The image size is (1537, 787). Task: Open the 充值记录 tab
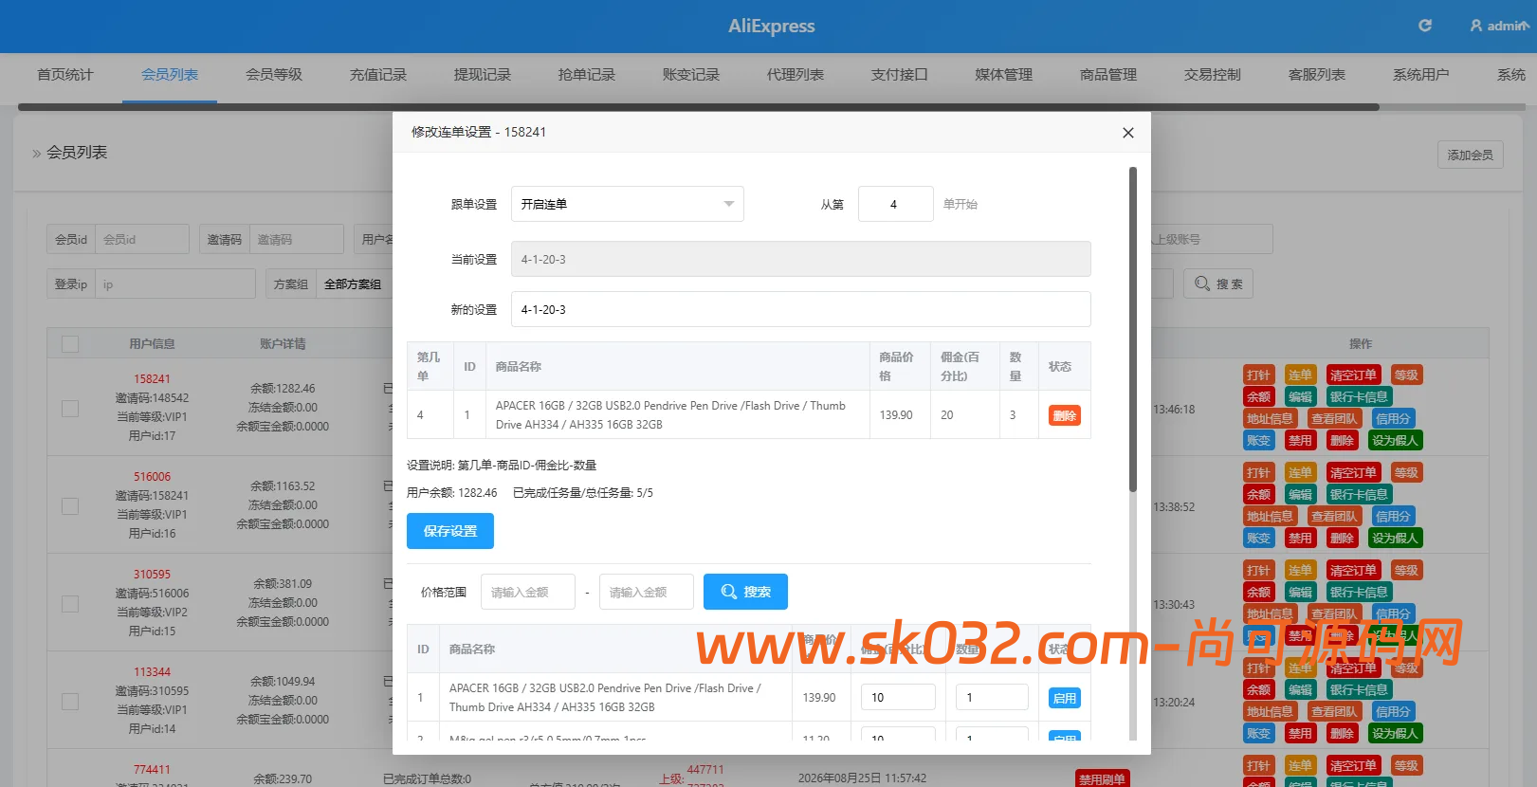pyautogui.click(x=378, y=75)
